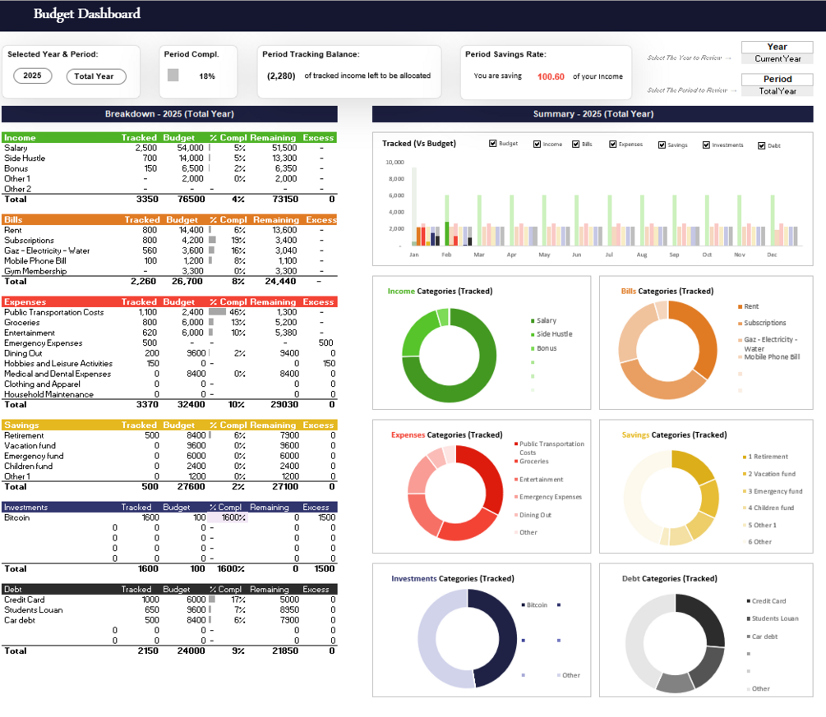Click the Rent legend swatch in Bills chart
Screen dimensions: 826x717
click(x=741, y=306)
